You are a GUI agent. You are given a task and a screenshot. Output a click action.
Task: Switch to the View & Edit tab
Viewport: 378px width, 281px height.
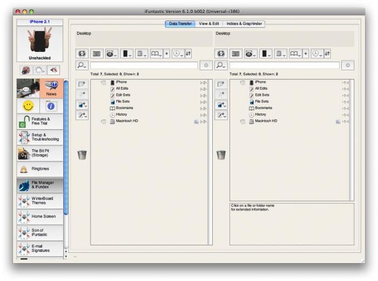[209, 24]
